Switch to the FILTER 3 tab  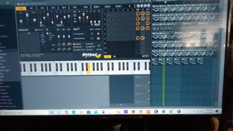point(118,7)
